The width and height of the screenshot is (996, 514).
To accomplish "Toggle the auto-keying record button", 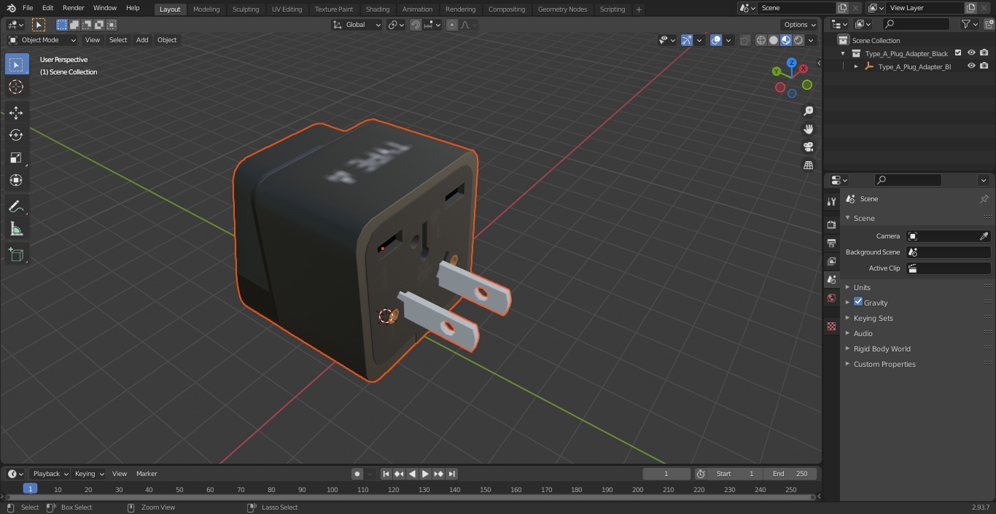I will click(x=357, y=474).
